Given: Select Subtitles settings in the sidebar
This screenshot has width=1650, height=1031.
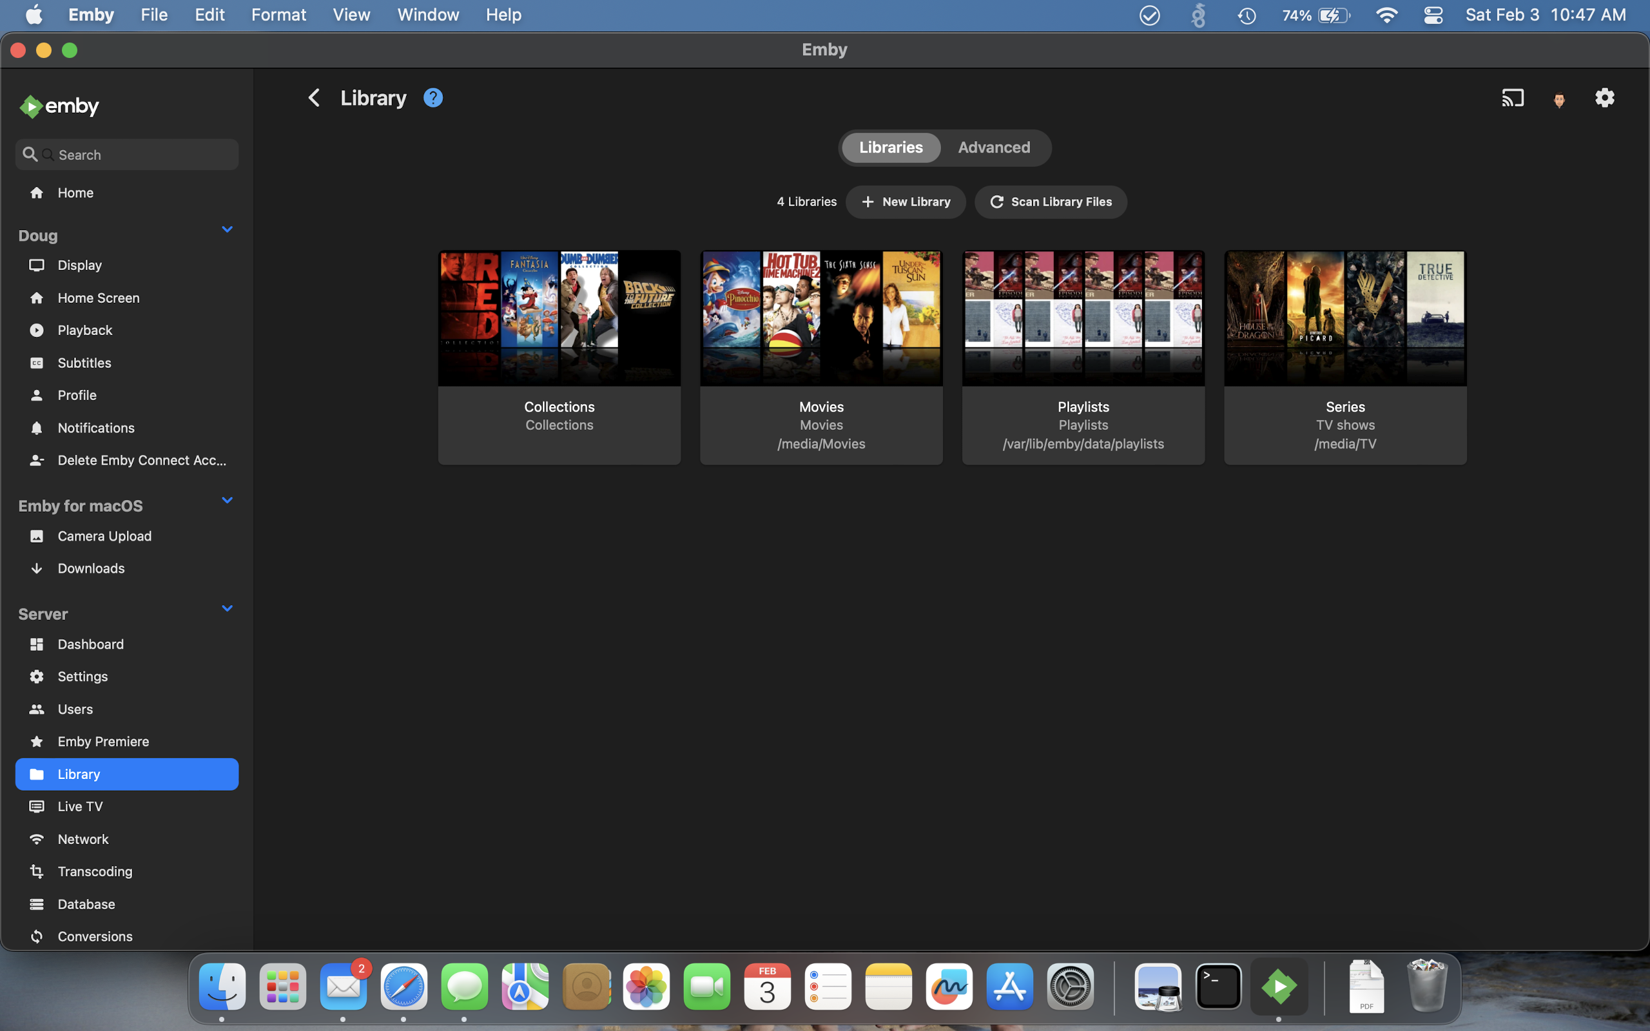Looking at the screenshot, I should click(x=84, y=363).
